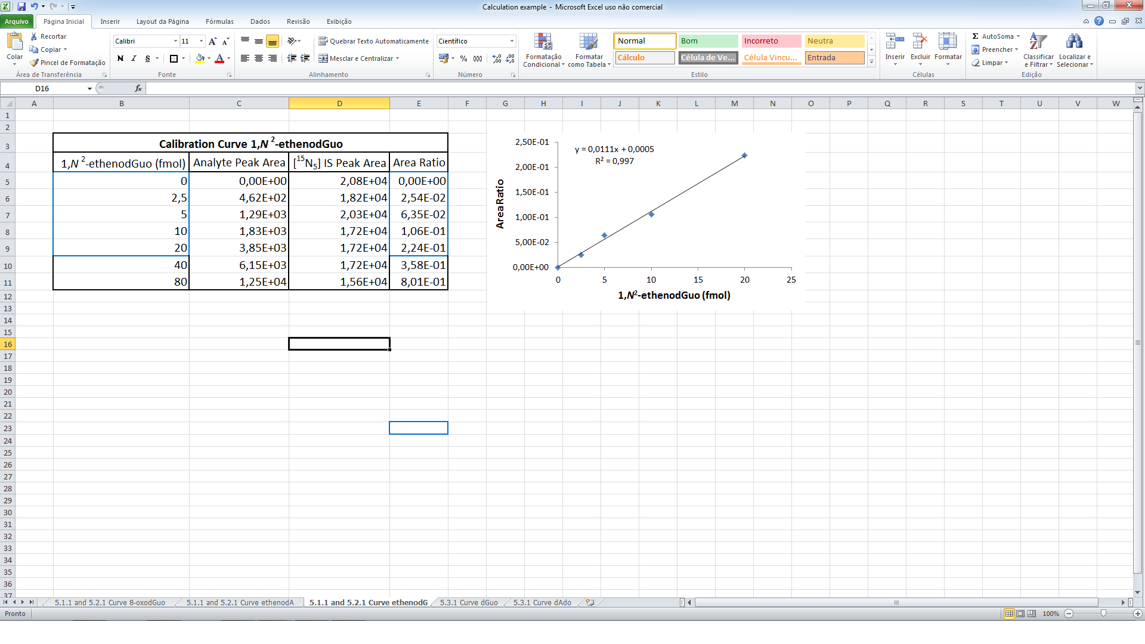Expand the Científico number format dropdown

click(x=512, y=41)
